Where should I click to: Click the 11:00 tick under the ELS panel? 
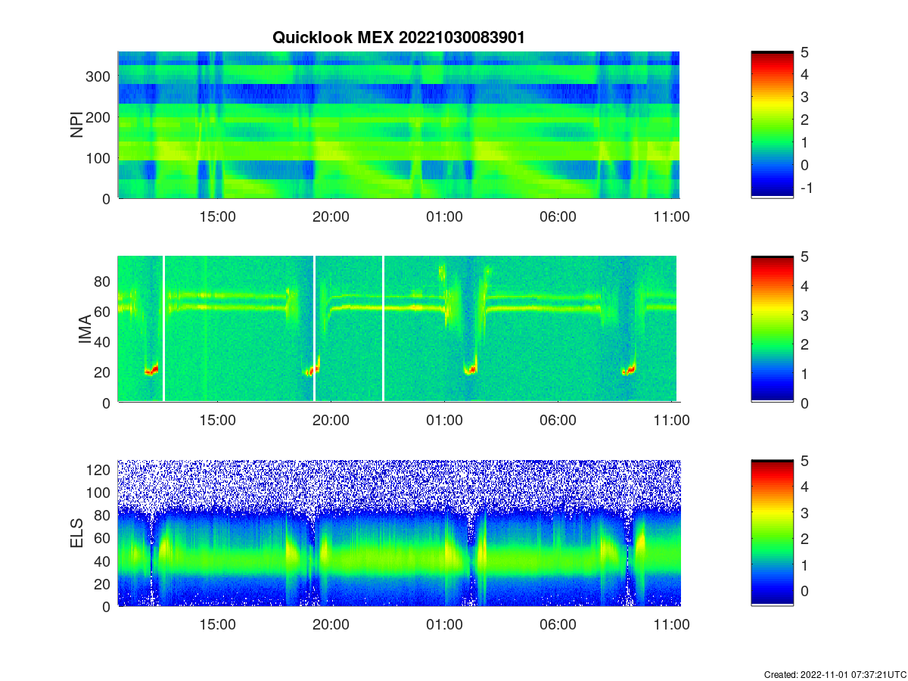[x=672, y=625]
